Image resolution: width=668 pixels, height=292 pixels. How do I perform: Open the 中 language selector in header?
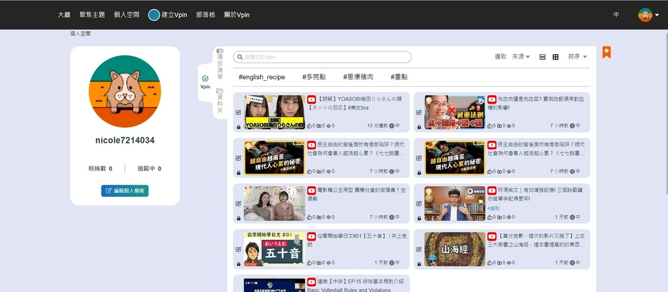(x=616, y=15)
